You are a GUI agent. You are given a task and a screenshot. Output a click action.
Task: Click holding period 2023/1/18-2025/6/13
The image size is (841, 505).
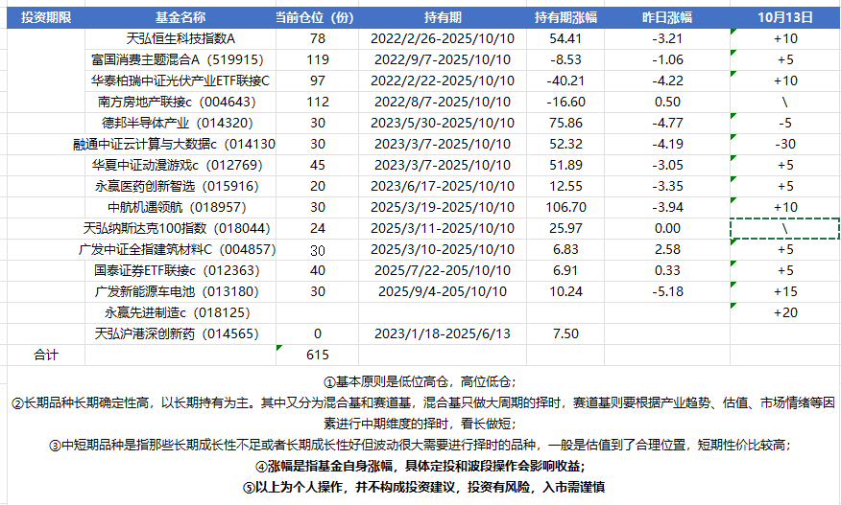coord(443,333)
